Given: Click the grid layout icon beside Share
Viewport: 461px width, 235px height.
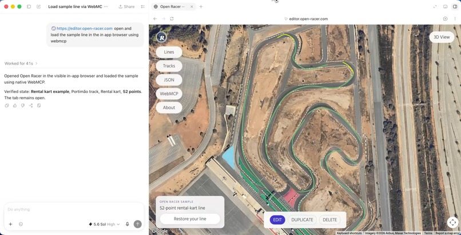Looking at the screenshot, I should 143,6.
